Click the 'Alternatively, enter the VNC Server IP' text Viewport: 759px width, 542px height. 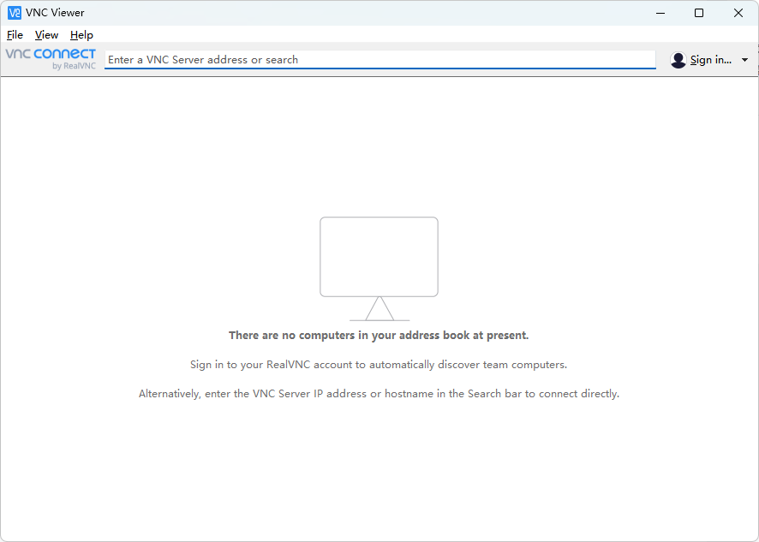click(379, 393)
